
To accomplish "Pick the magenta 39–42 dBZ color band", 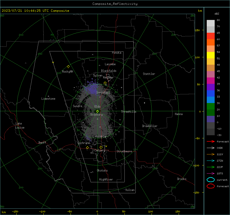I will click(x=211, y=81).
